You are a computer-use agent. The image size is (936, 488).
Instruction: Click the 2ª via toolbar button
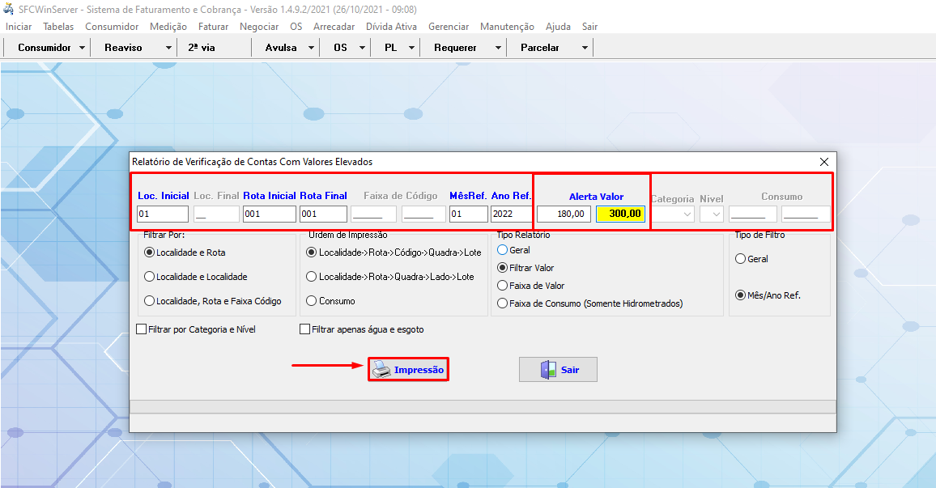(x=202, y=48)
